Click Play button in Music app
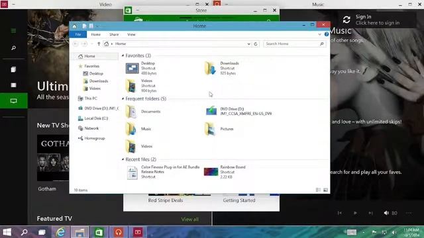Screen dimensions: 424x238 pyautogui.click(x=355, y=213)
